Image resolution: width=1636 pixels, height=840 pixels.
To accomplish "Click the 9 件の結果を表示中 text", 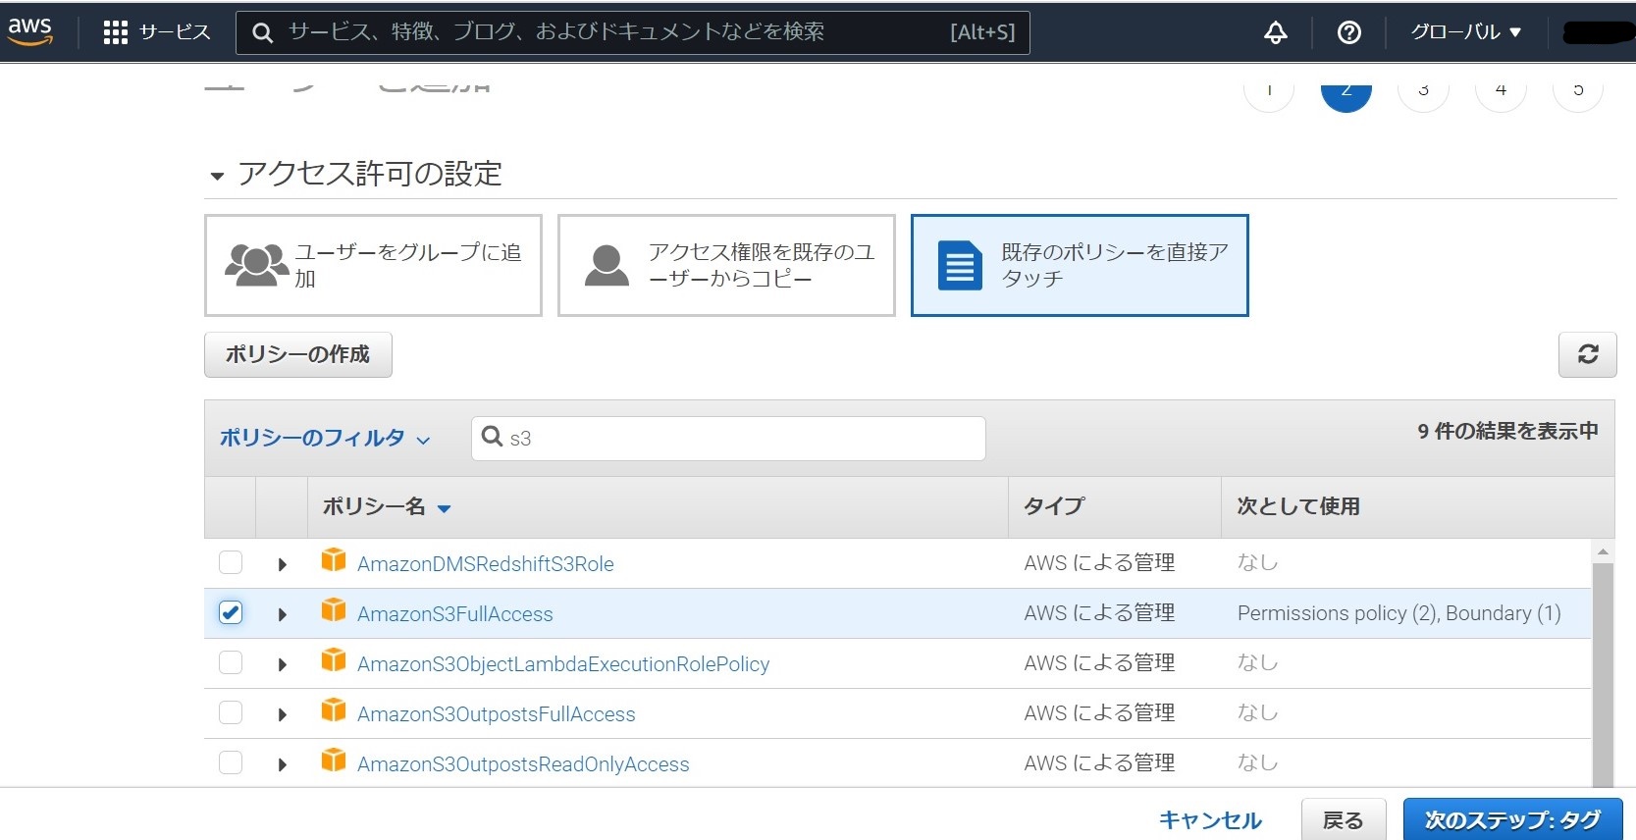I will coord(1507,431).
